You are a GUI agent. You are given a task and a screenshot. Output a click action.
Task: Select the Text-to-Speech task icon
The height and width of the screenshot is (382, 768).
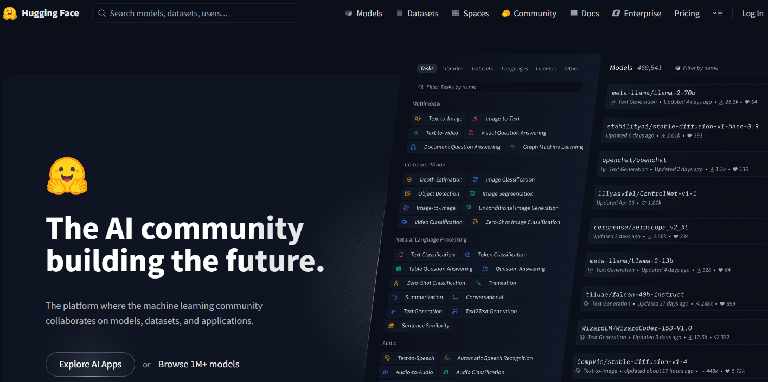(387, 358)
